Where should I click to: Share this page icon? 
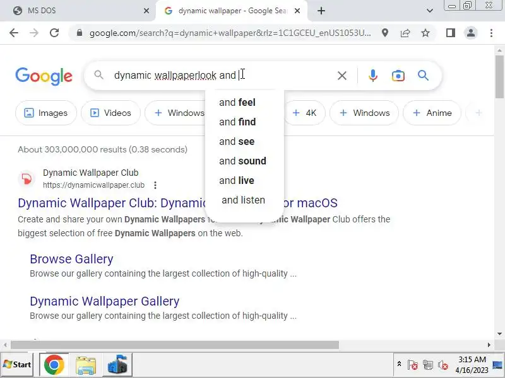point(405,33)
